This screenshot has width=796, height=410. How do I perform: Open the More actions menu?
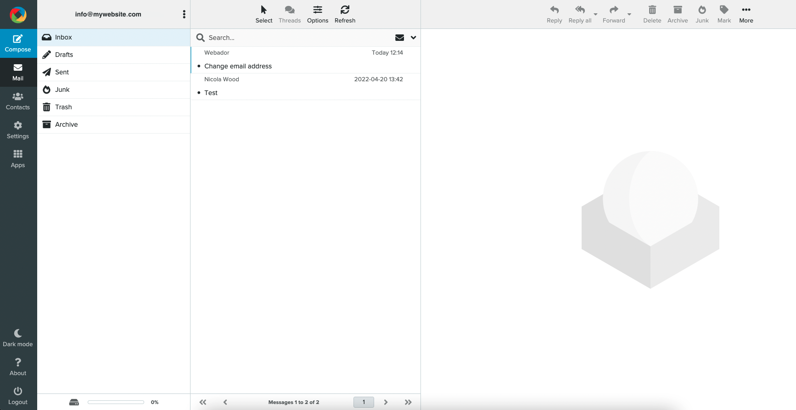point(746,14)
